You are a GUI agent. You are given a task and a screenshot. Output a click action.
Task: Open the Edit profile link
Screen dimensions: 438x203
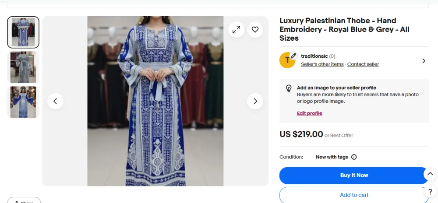[309, 113]
